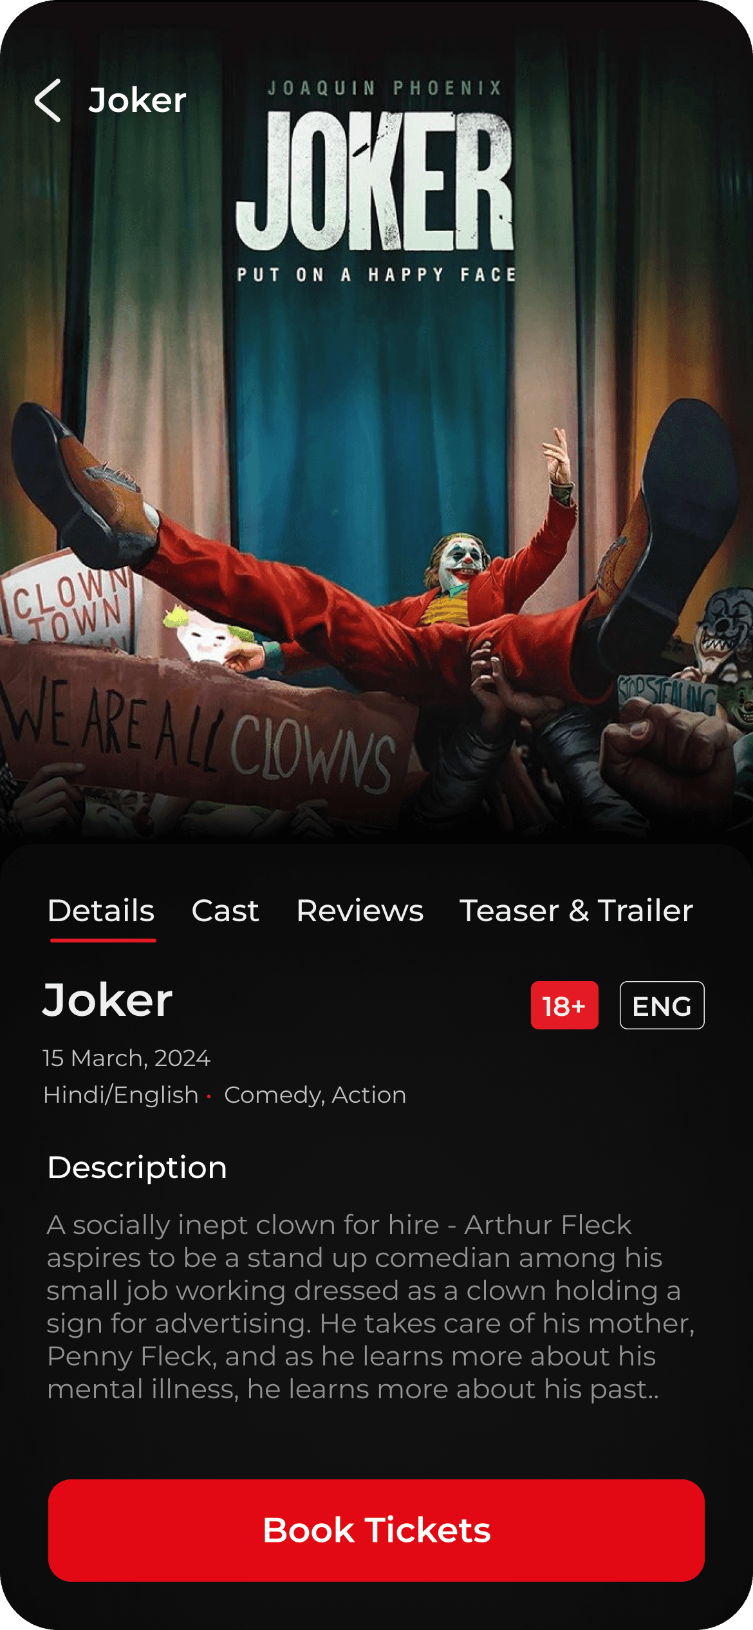Tap the movie description paragraph

[x=370, y=1307]
